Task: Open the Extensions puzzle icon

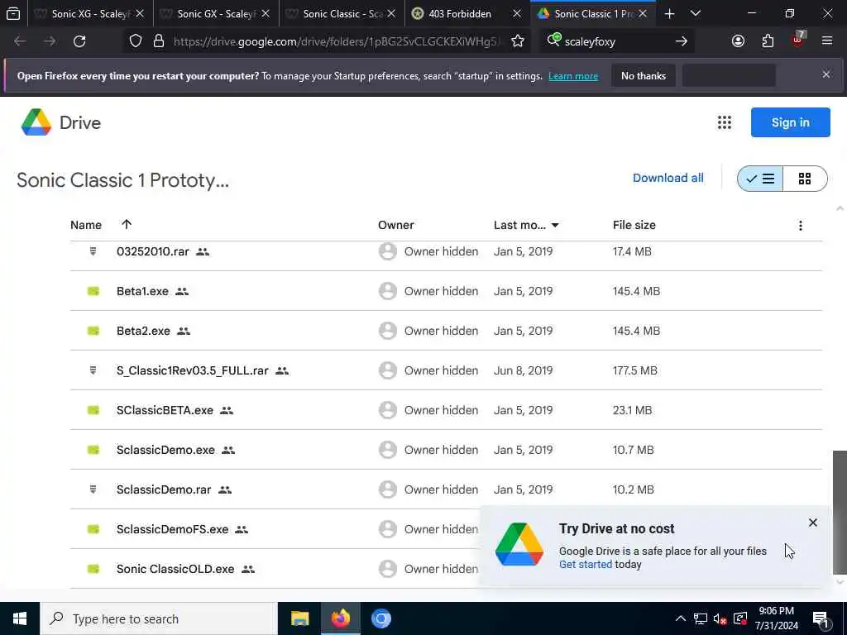Action: [x=768, y=41]
